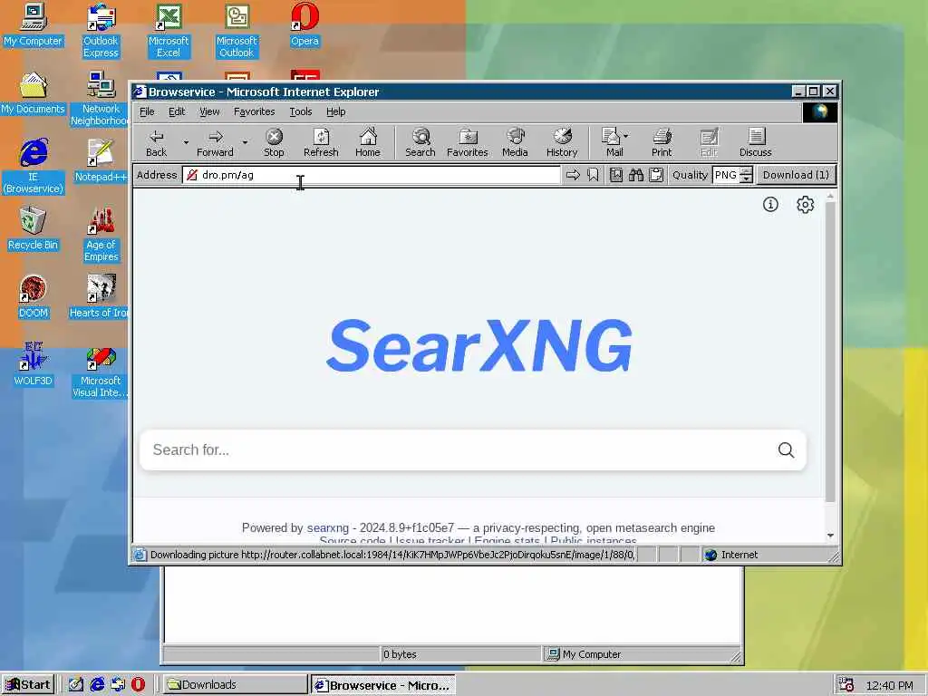
Task: Click the vertical scrollbar thumb
Action: point(830,353)
